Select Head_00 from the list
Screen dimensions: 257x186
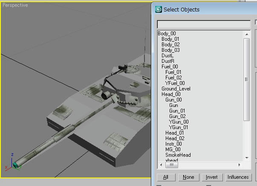[x=171, y=94]
